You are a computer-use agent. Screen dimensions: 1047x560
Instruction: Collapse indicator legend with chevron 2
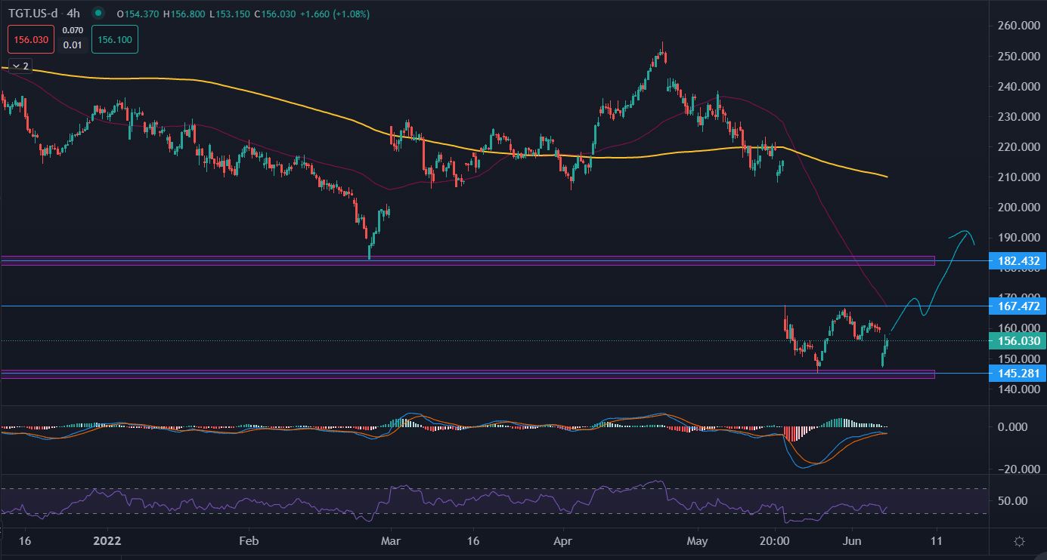(20, 66)
